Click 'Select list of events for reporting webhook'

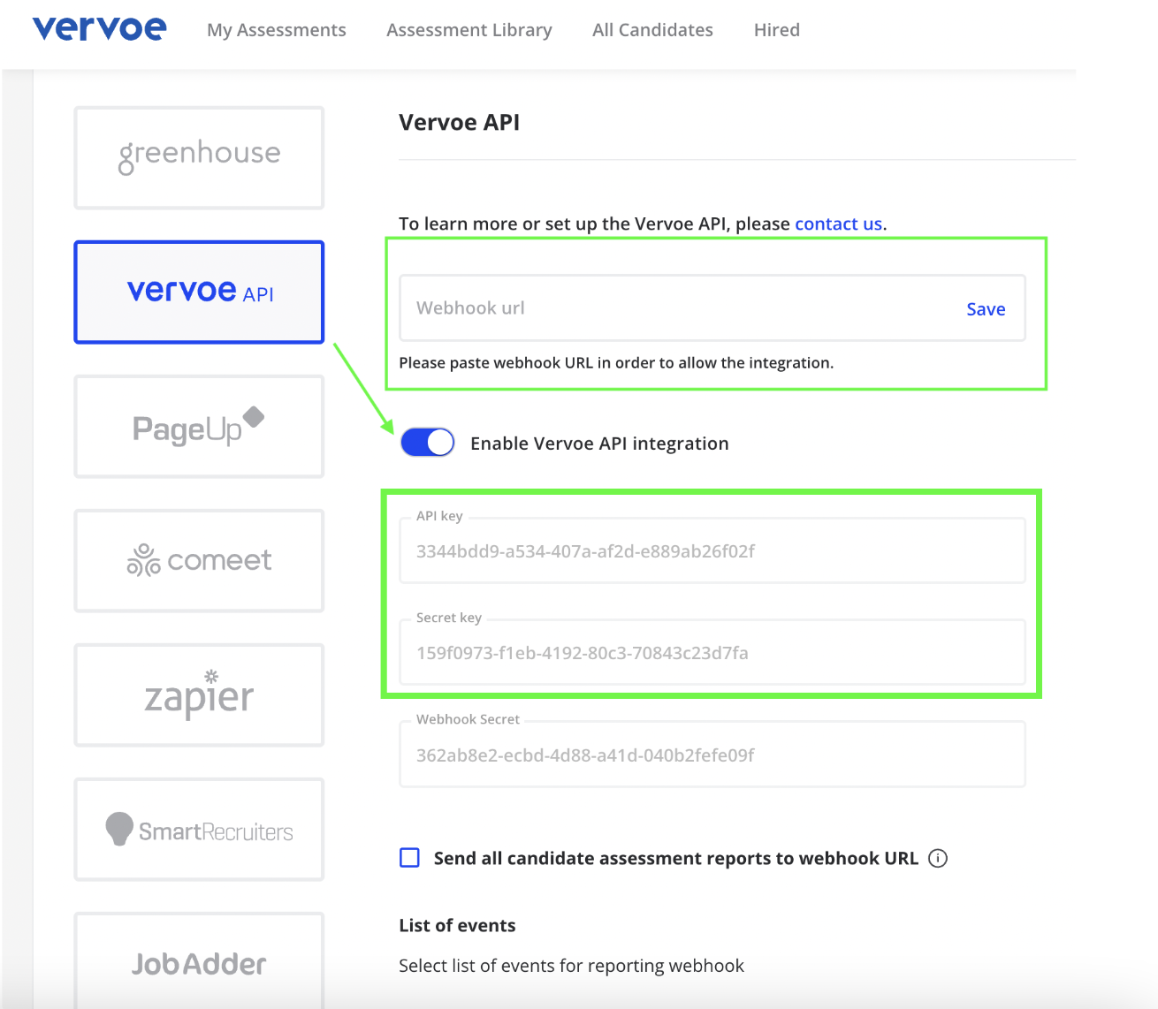571,966
